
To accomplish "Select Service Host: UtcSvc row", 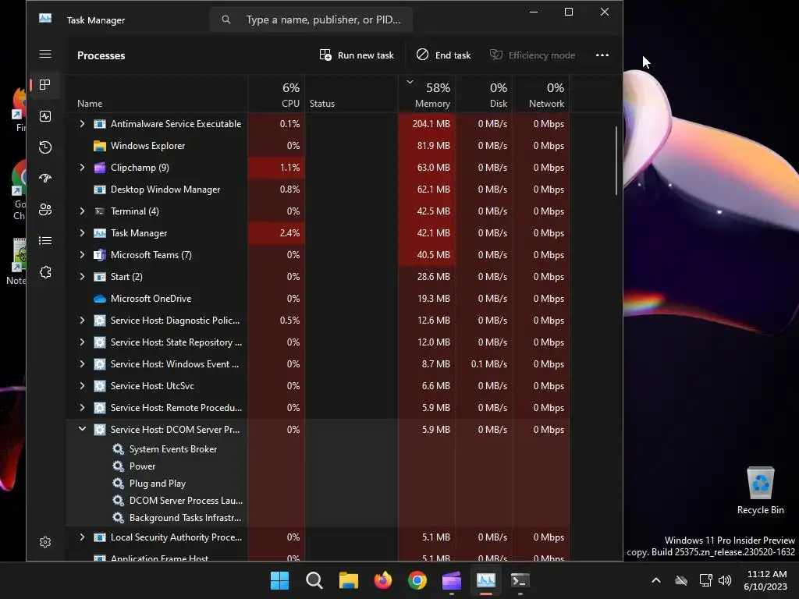I will click(x=318, y=386).
